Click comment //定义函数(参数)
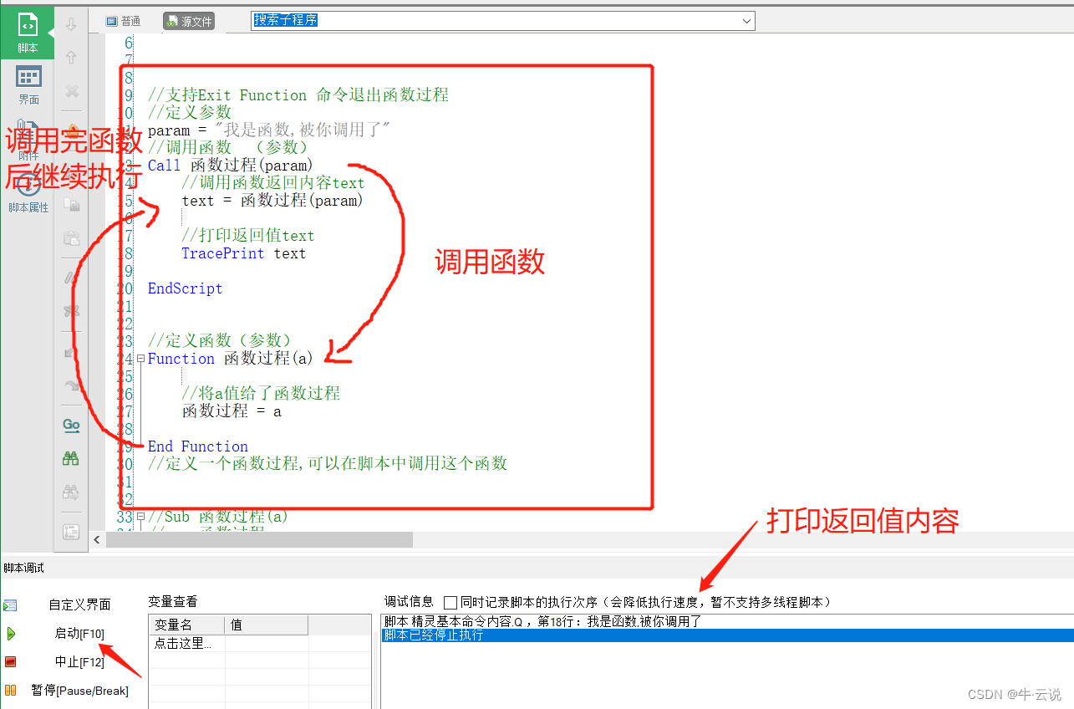The height and width of the screenshot is (709, 1074). tap(220, 341)
